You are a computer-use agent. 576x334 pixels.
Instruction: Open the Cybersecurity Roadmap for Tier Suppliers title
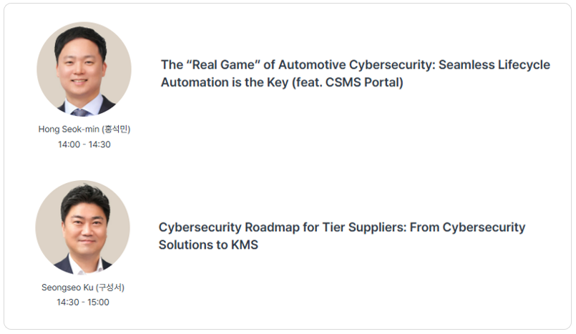341,236
